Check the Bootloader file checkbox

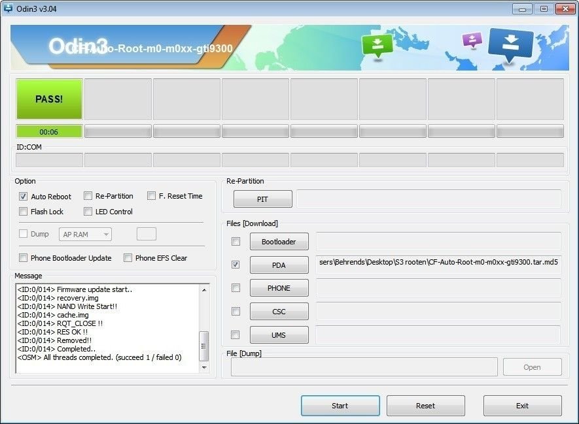pos(236,242)
